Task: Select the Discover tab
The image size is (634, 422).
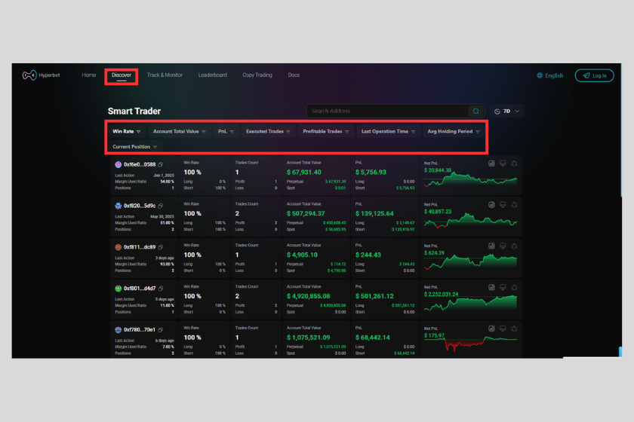Action: [x=122, y=75]
